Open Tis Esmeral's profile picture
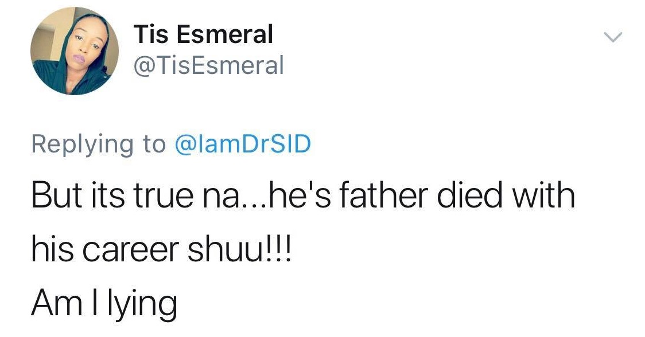 tap(75, 51)
